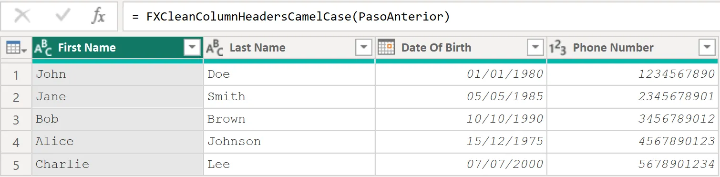The image size is (720, 177).
Task: Open the table menu icon in corner
Action: click(x=16, y=48)
